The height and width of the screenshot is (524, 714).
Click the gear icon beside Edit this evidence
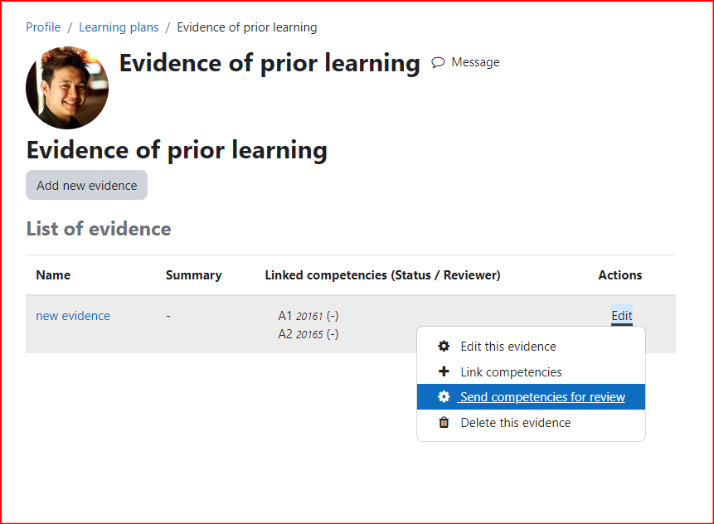pos(444,346)
